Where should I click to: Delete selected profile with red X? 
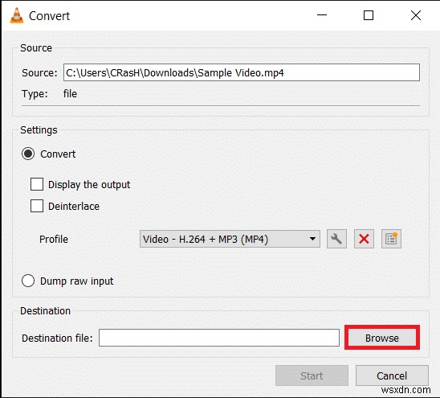364,239
